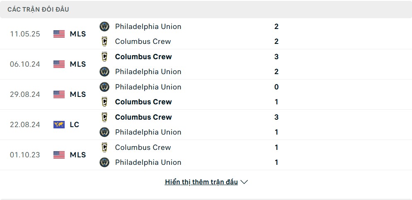Expand chevron next to Hiển thị thêm trận đấu
This screenshot has height=200, width=412.
(x=244, y=182)
